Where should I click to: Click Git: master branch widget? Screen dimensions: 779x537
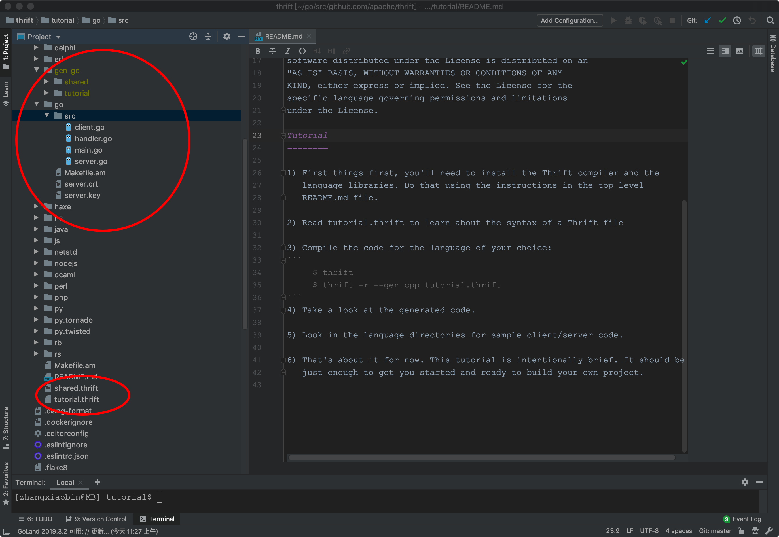point(715,531)
